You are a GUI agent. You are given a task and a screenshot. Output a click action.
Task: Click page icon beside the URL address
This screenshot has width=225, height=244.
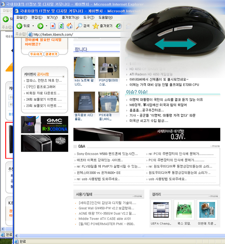pos(30,35)
